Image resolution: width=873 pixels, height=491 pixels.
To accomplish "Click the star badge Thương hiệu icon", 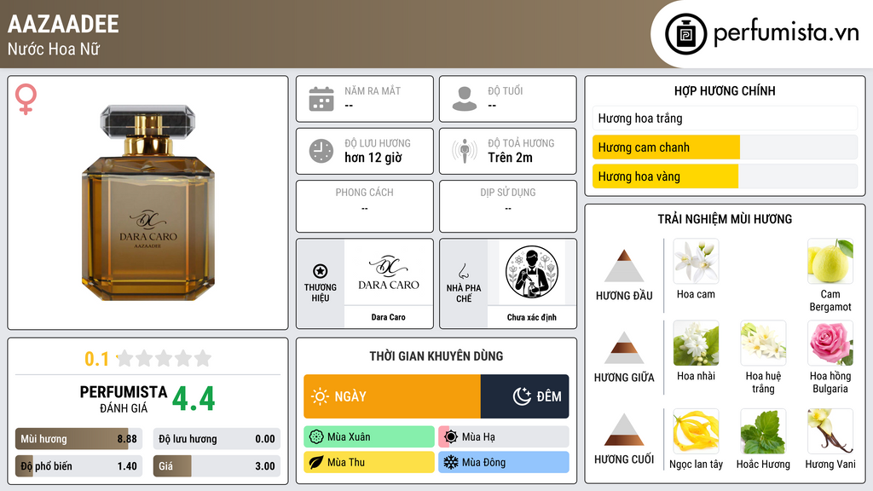I will pos(321,271).
